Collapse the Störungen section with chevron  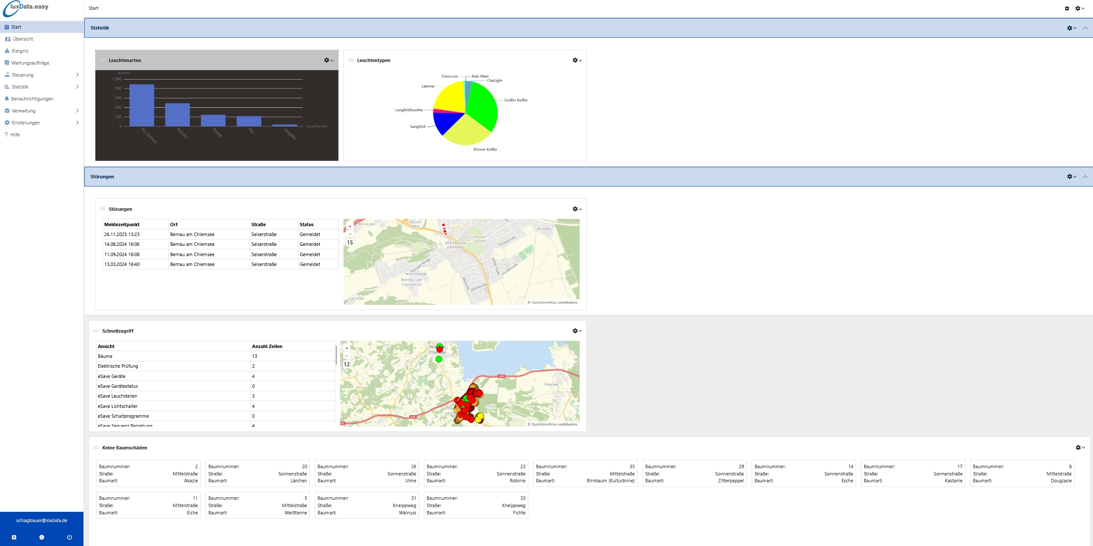[1085, 177]
